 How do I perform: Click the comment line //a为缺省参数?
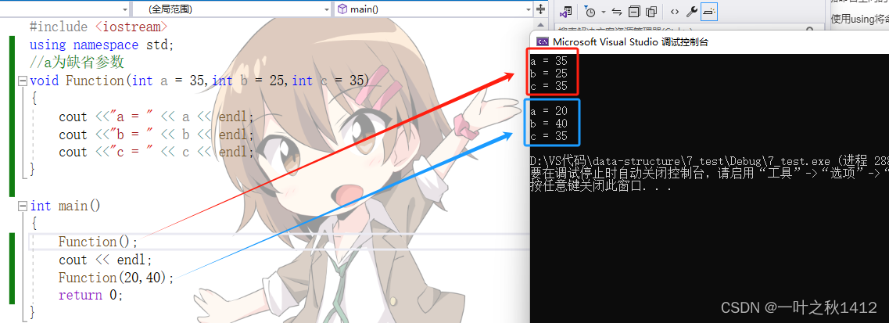click(77, 62)
